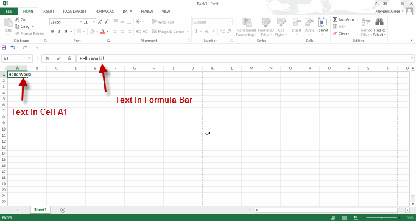Screen dimensions: 416x221
Task: Click the AutoSum button
Action: [x=344, y=19]
